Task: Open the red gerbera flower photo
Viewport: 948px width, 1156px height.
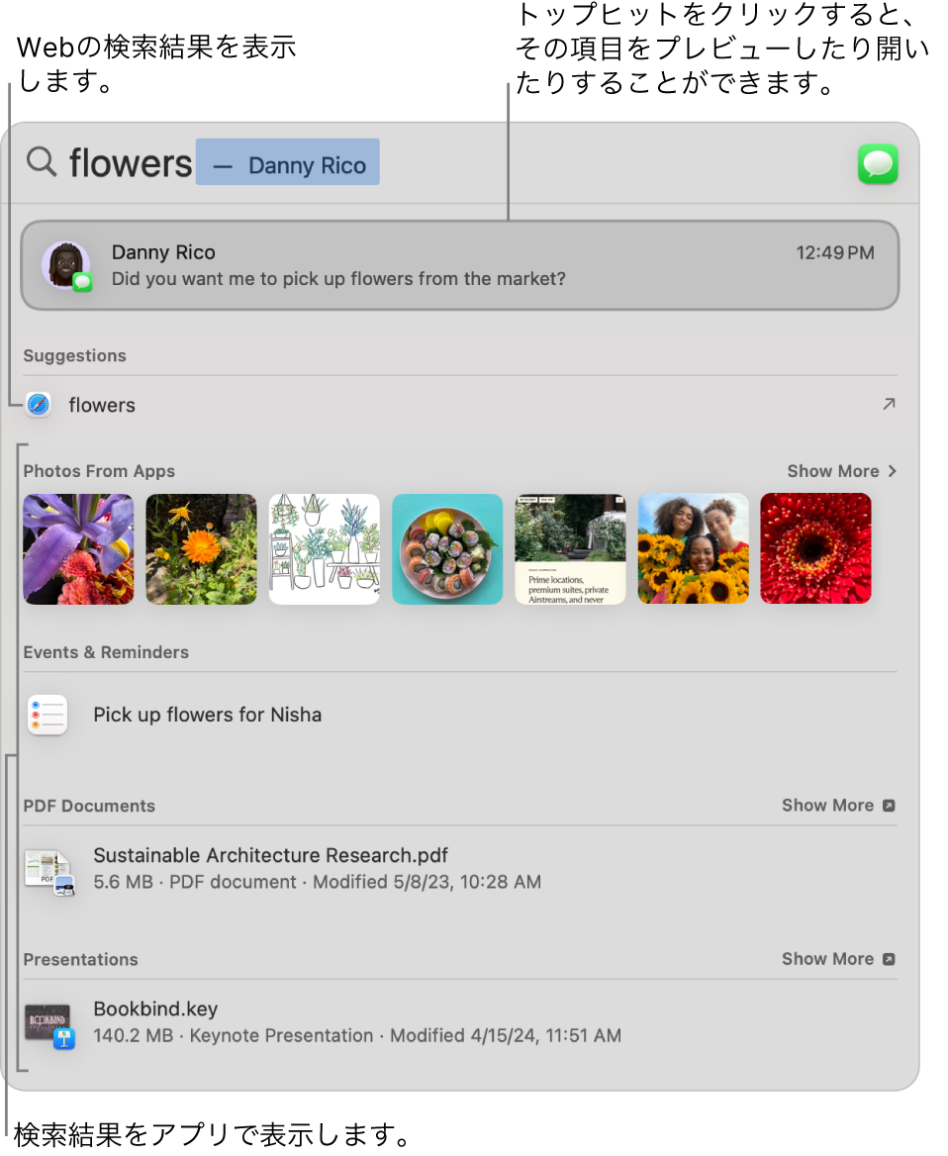Action: (x=816, y=549)
